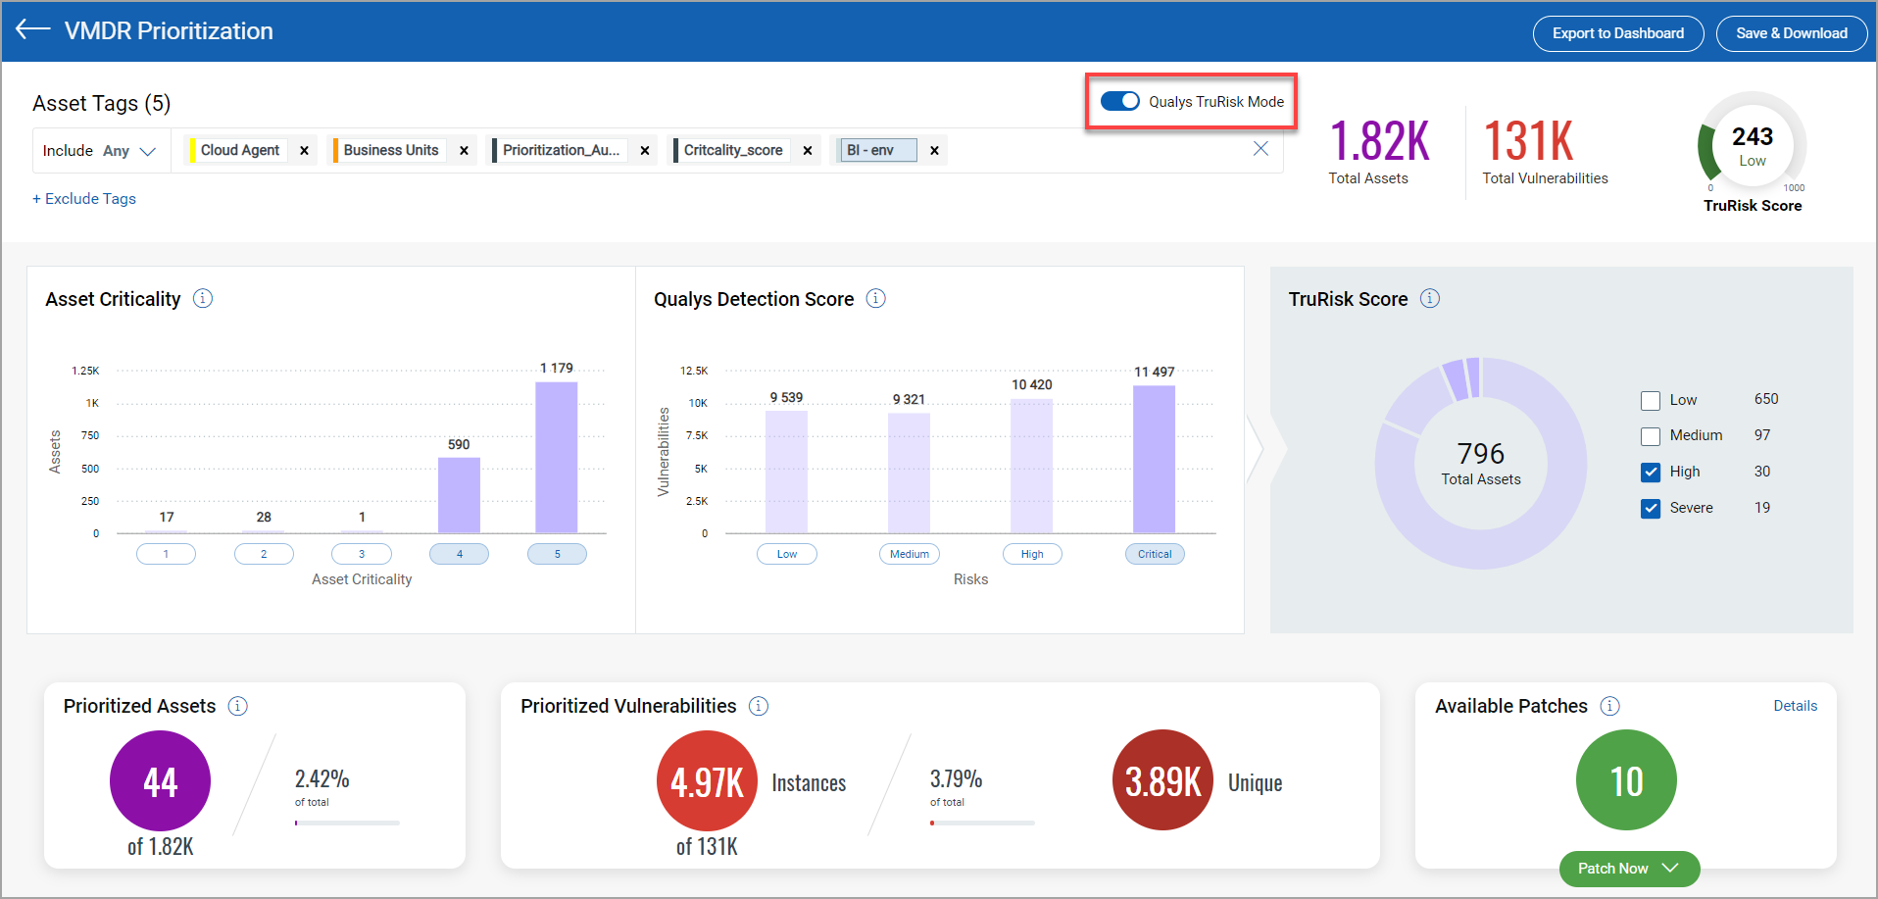The width and height of the screenshot is (1878, 899).
Task: Click the 10 420 High bar
Action: 1032,467
